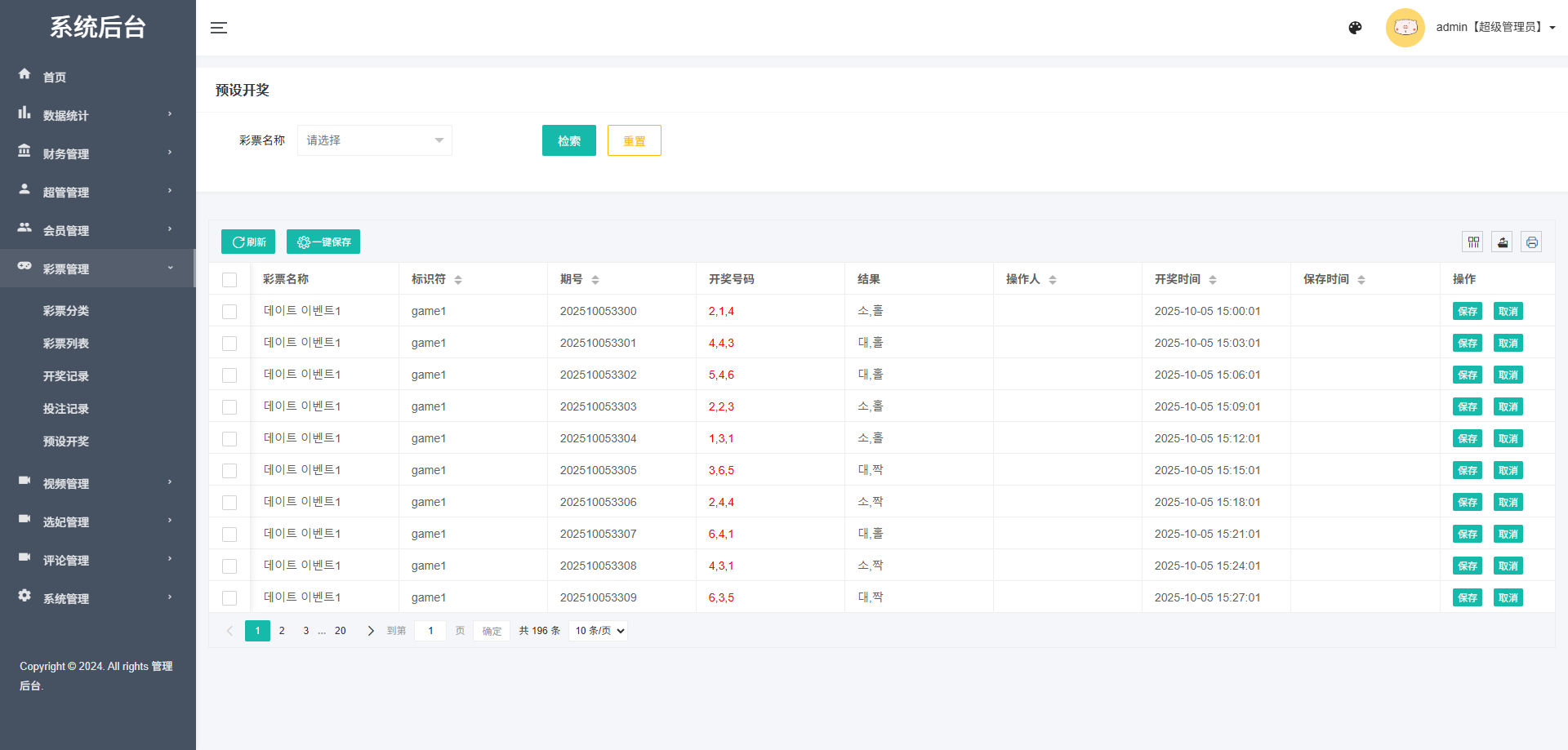Open the 财务管理 sidebar section
The image size is (1568, 750).
point(66,153)
